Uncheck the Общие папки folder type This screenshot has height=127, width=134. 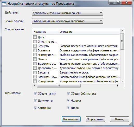pos(35,93)
